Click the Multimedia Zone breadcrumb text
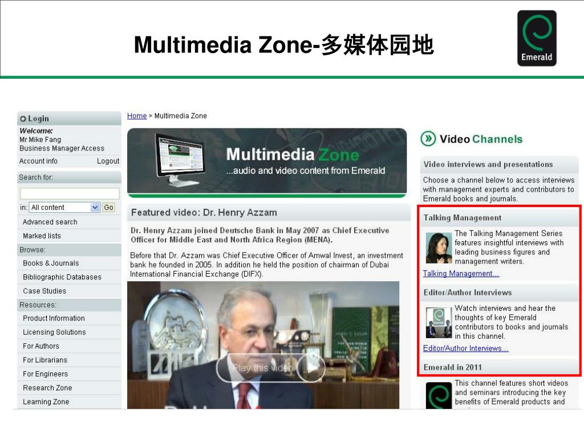The image size is (584, 438). (181, 116)
